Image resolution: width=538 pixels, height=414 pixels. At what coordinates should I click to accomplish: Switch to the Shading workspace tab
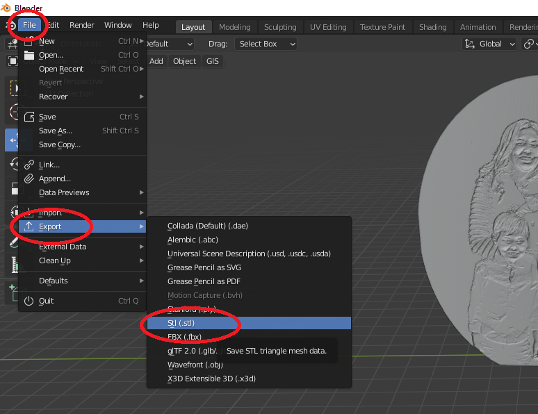click(x=432, y=27)
